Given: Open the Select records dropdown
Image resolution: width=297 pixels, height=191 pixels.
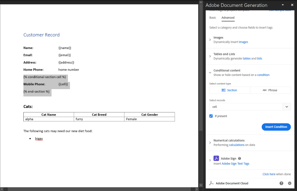Looking at the screenshot, I should [287, 107].
